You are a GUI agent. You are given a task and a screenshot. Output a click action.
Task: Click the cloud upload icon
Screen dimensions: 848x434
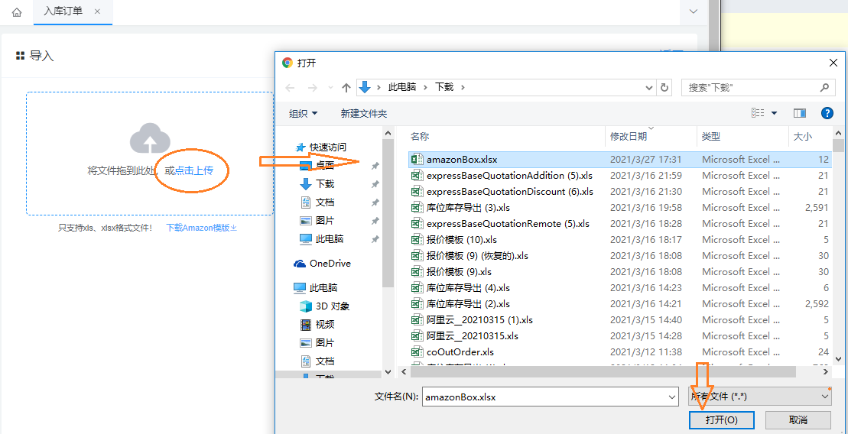[149, 138]
